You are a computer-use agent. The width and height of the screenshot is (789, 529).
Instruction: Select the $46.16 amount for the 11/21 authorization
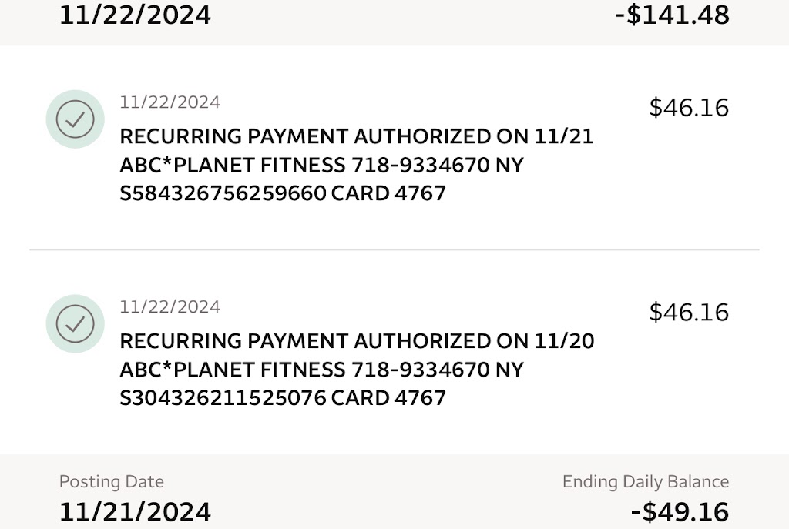coord(689,108)
